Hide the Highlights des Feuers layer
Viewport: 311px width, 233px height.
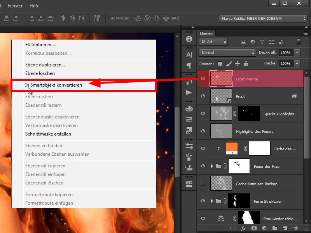coord(203,131)
